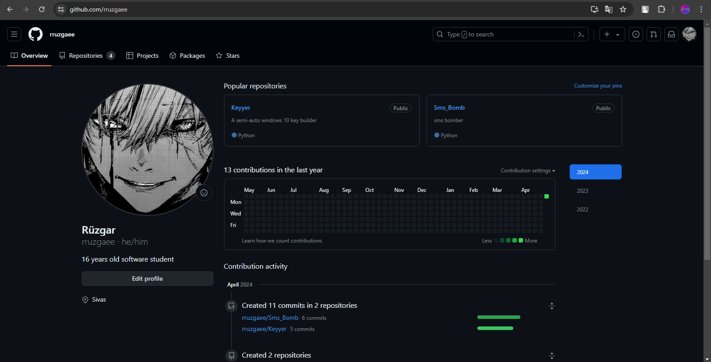Viewport: 711px width, 362px height.
Task: Bookmark this page with the star icon
Action: point(623,9)
